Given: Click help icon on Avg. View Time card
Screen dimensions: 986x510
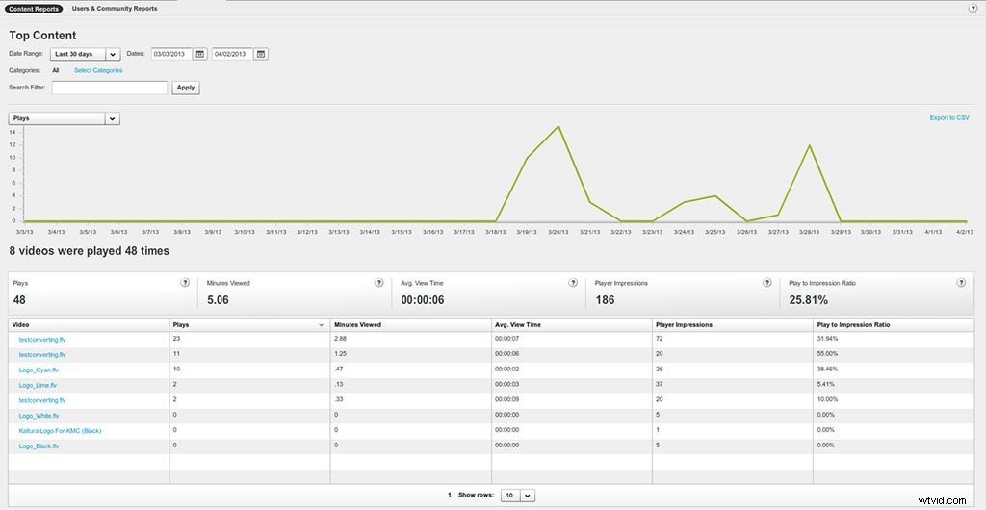Looking at the screenshot, I should 573,283.
